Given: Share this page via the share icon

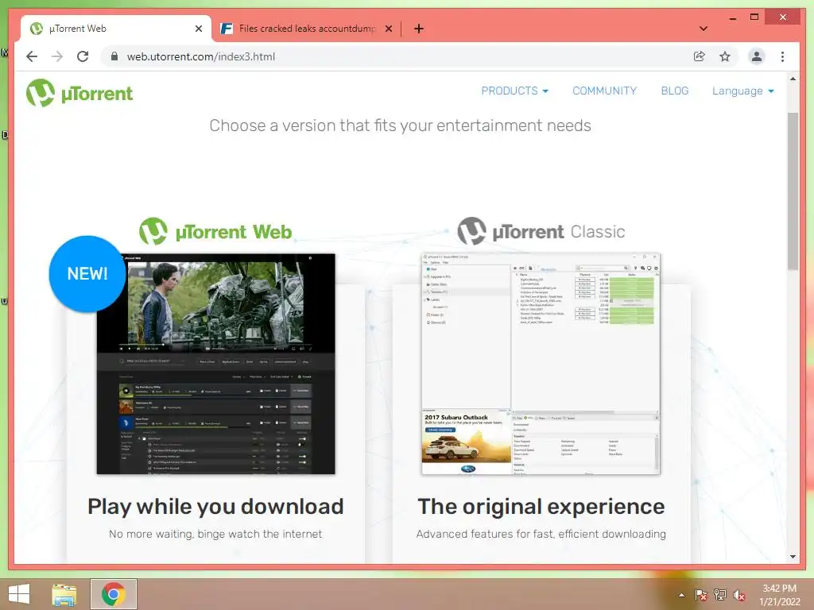Looking at the screenshot, I should click(700, 56).
